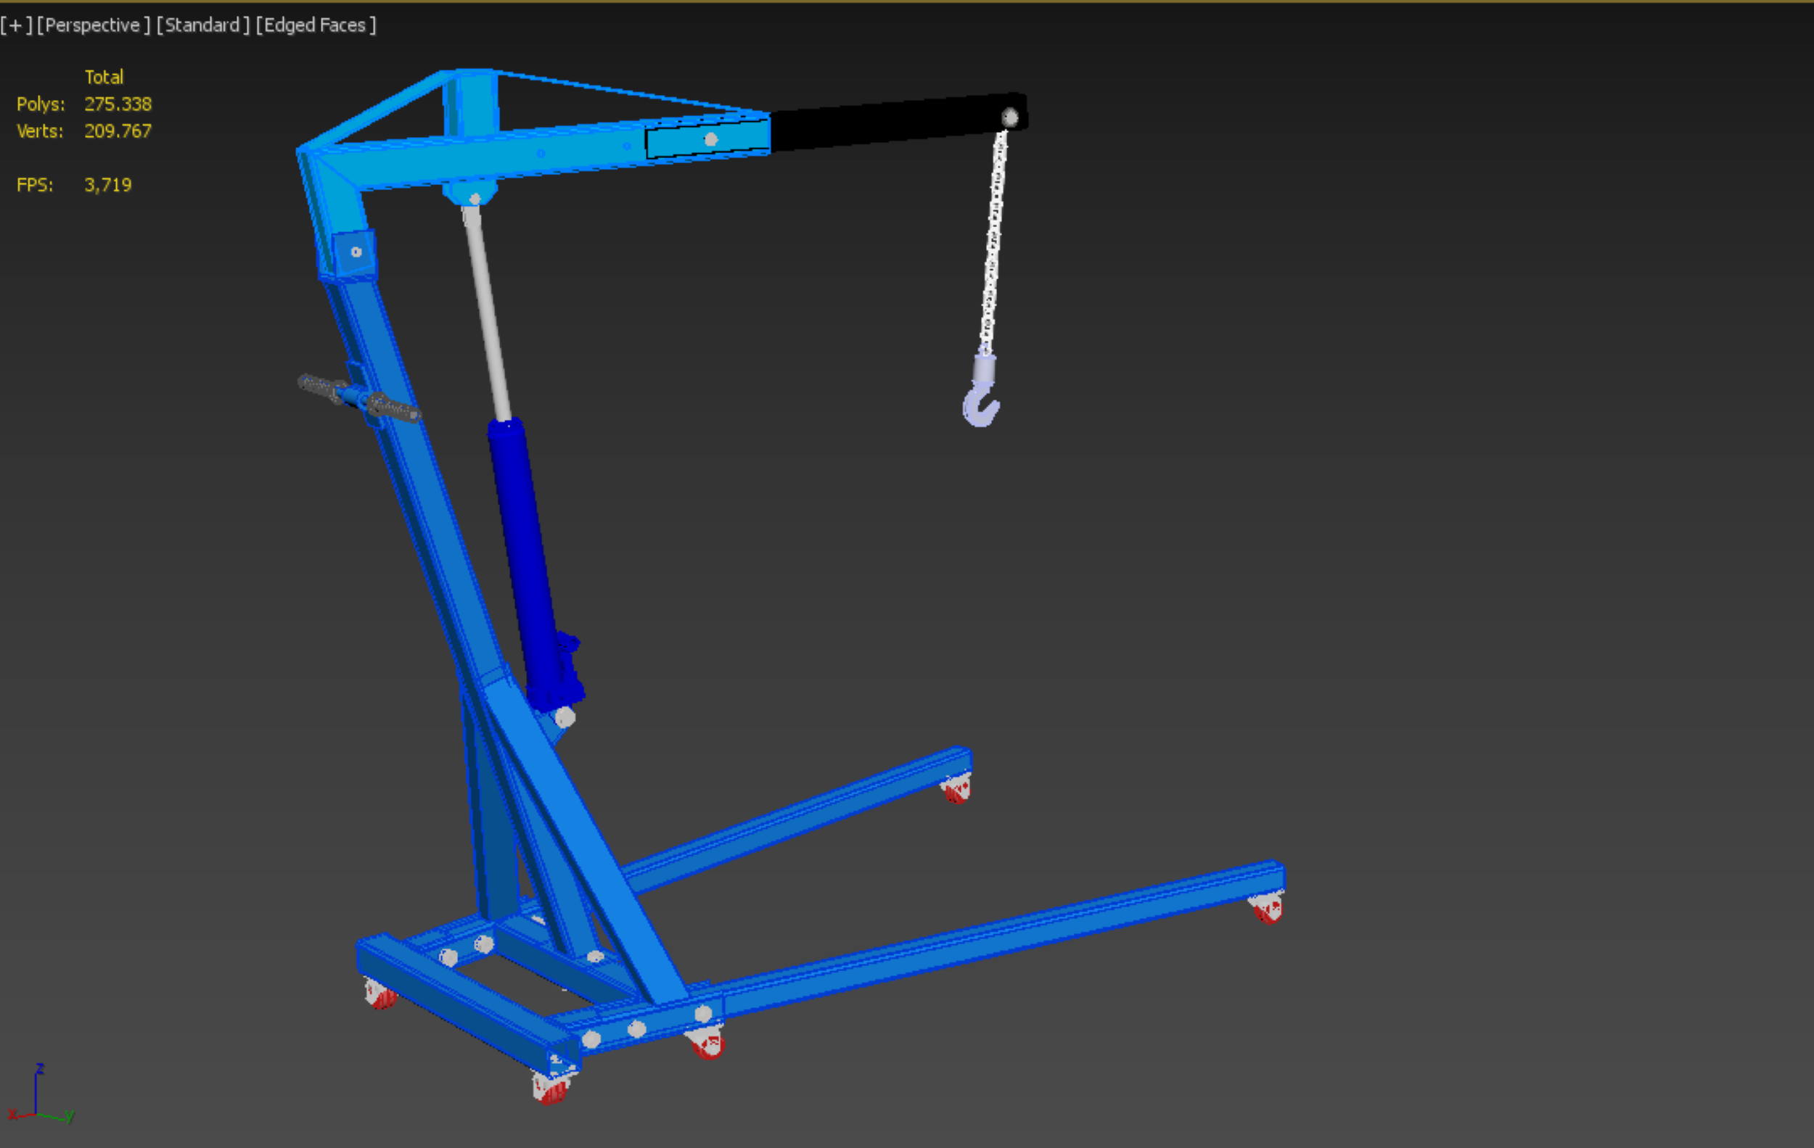Screen dimensions: 1814x1148
Task: Click the pin at the black boom tip
Action: (x=1009, y=117)
